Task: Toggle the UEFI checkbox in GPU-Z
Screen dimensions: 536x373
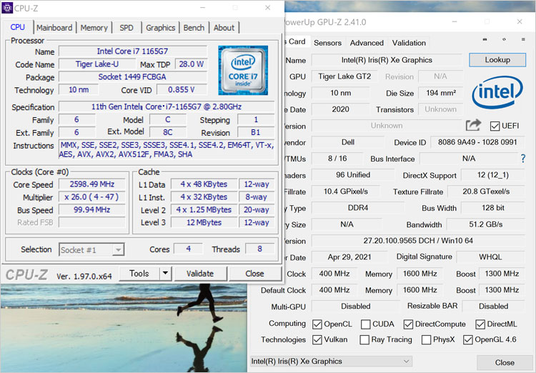Action: click(495, 126)
